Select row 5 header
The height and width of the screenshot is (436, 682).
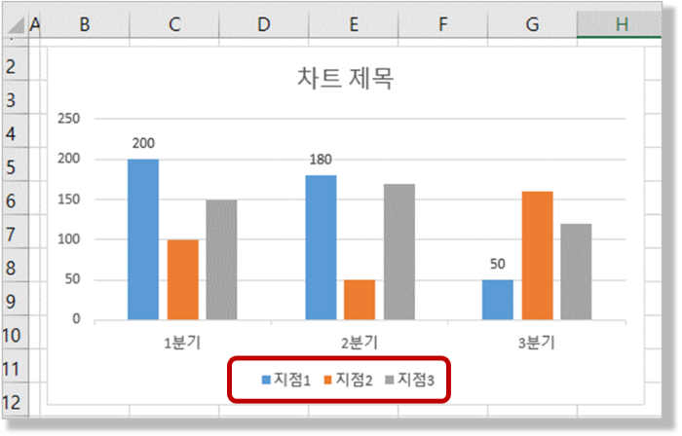[x=15, y=164]
